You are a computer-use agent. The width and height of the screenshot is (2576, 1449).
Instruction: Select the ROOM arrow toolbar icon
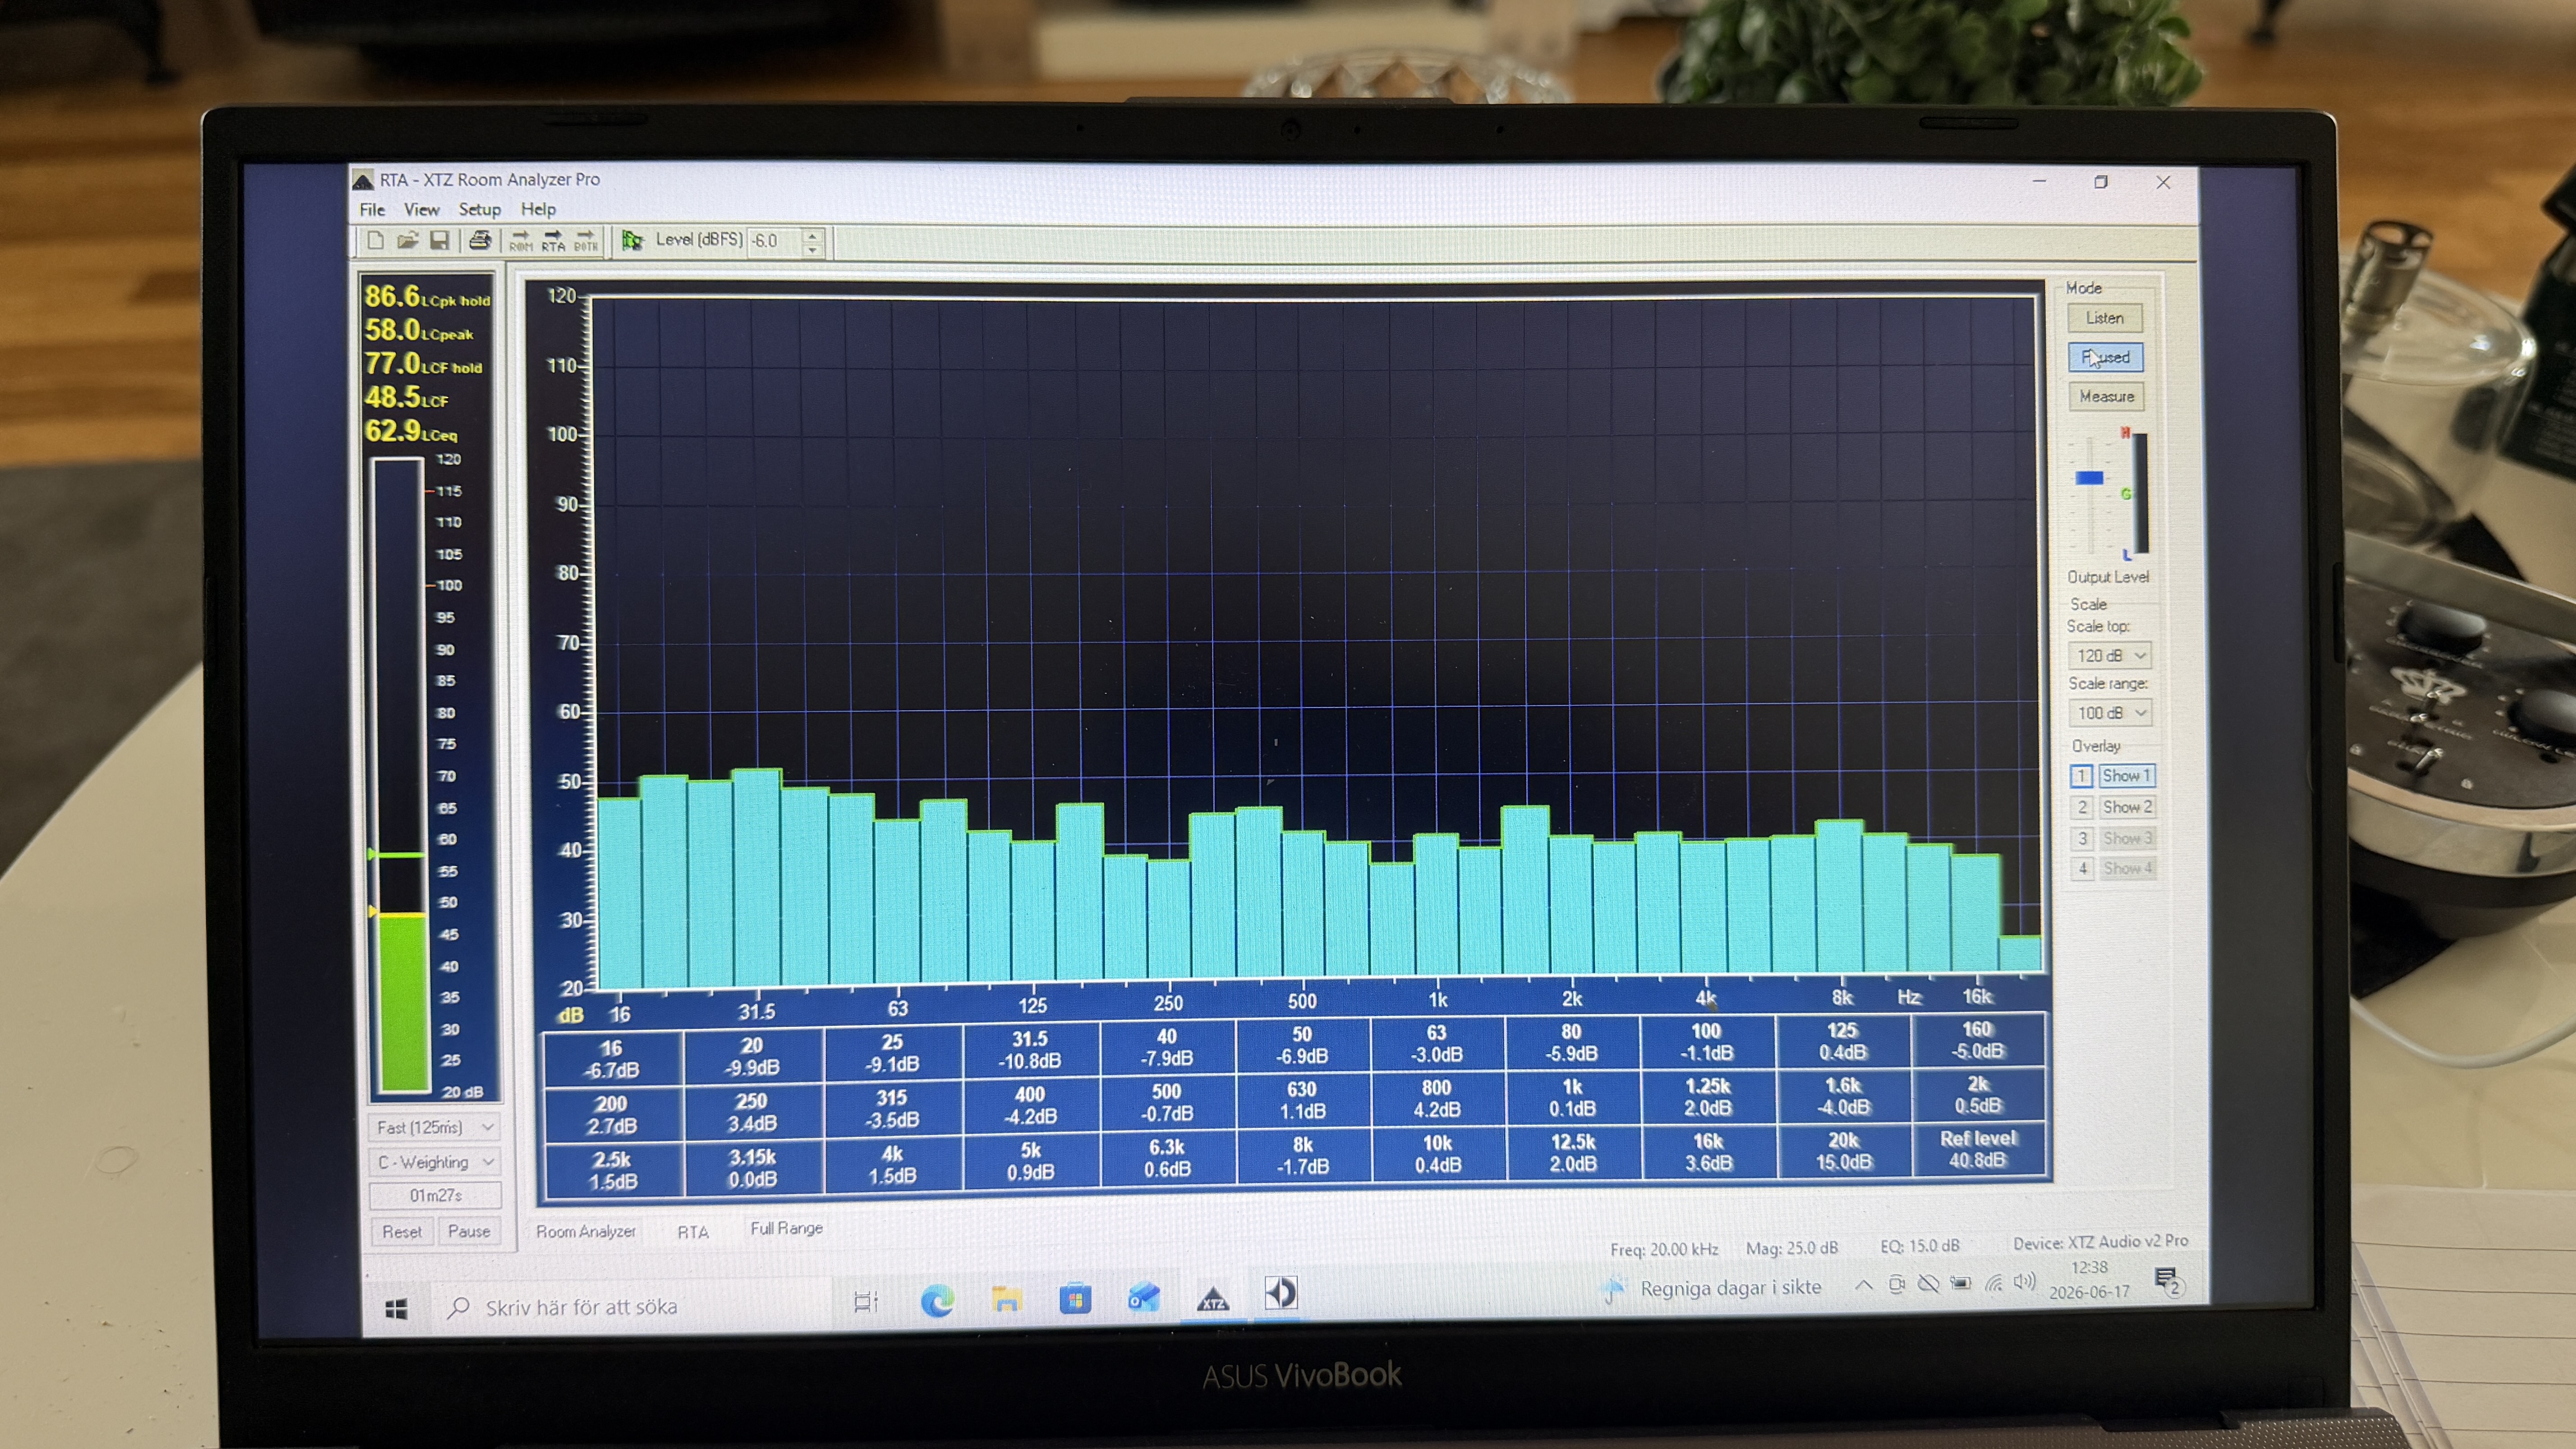(520, 241)
